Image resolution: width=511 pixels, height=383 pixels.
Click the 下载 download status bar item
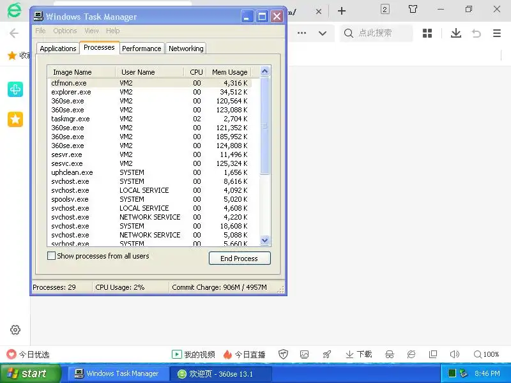point(359,354)
